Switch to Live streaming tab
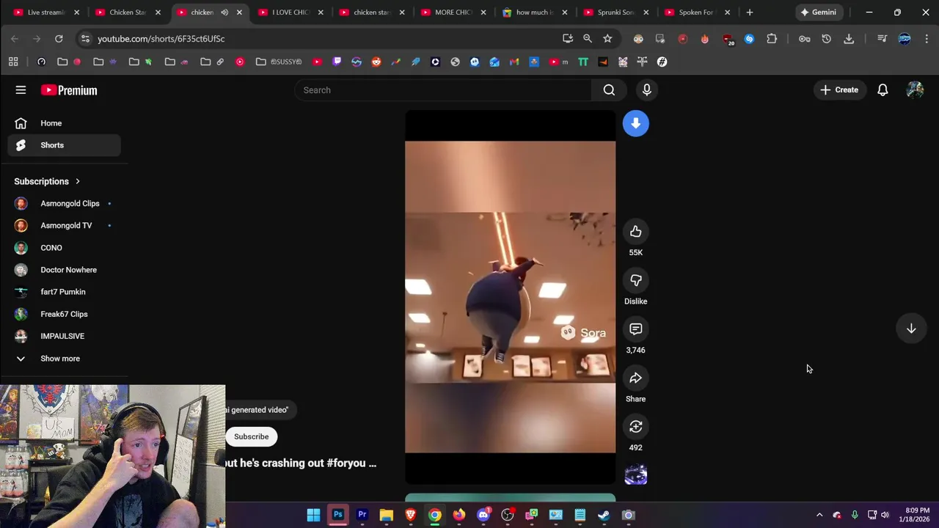Screen dimensions: 939x528 click(45, 12)
